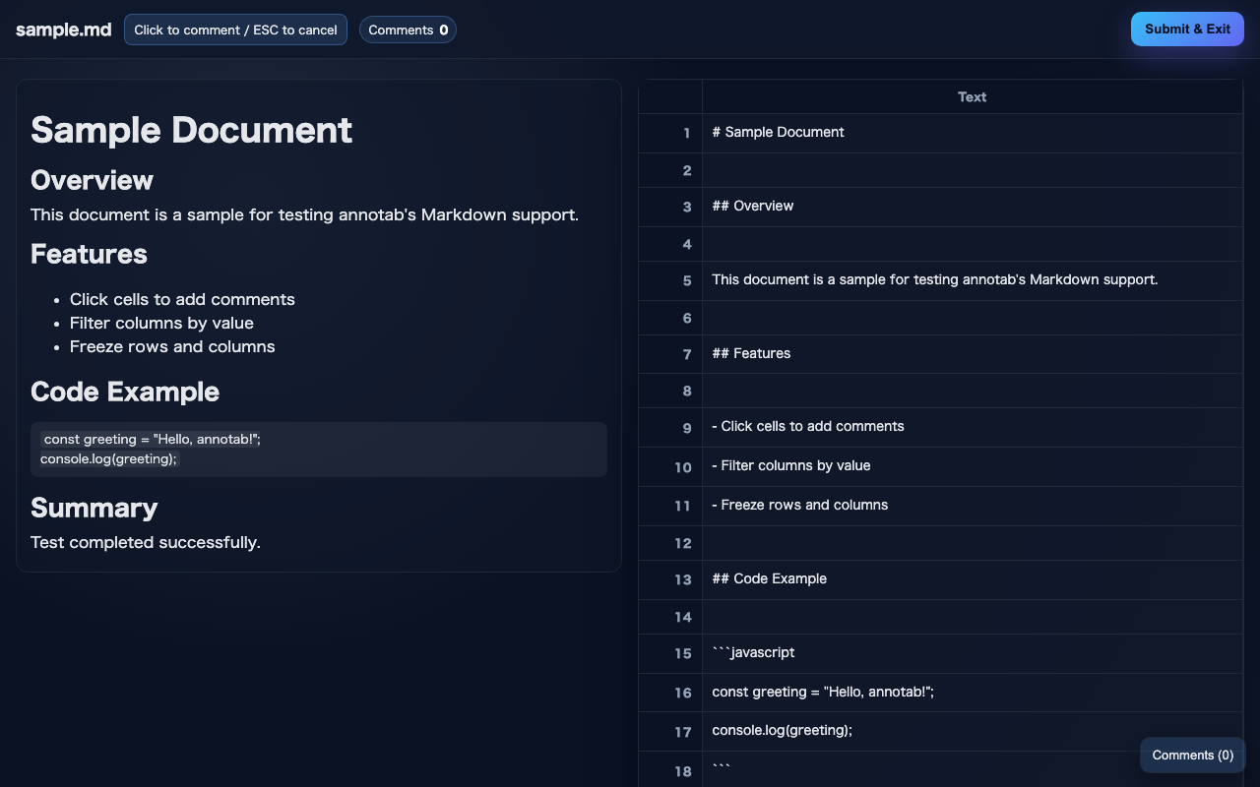Click the Submit & Exit button

[1187, 30]
